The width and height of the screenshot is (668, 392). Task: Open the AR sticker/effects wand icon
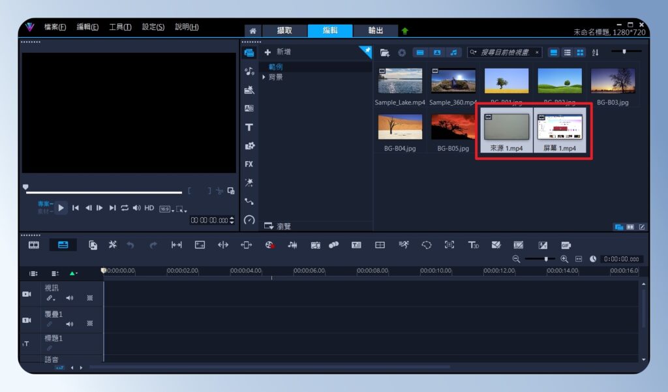[x=249, y=183]
